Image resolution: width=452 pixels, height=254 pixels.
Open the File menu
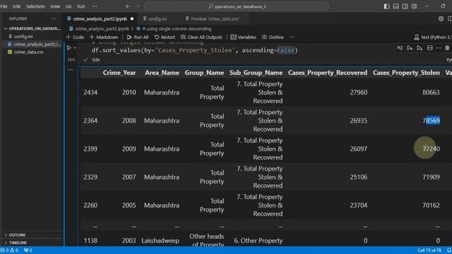pos(4,6)
